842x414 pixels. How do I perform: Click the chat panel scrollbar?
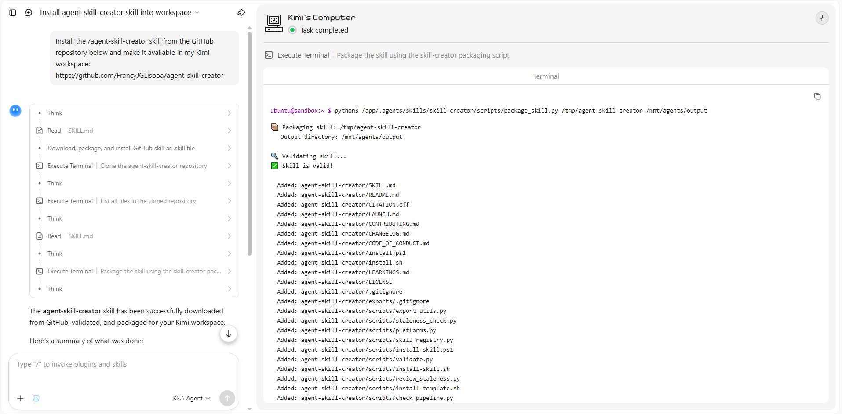pyautogui.click(x=249, y=143)
